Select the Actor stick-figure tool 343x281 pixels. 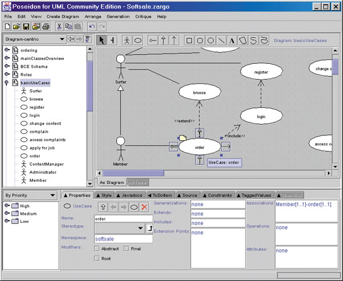click(127, 40)
